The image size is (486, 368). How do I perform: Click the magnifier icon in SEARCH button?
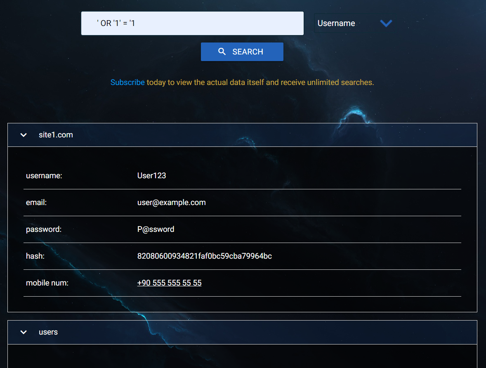tap(222, 52)
